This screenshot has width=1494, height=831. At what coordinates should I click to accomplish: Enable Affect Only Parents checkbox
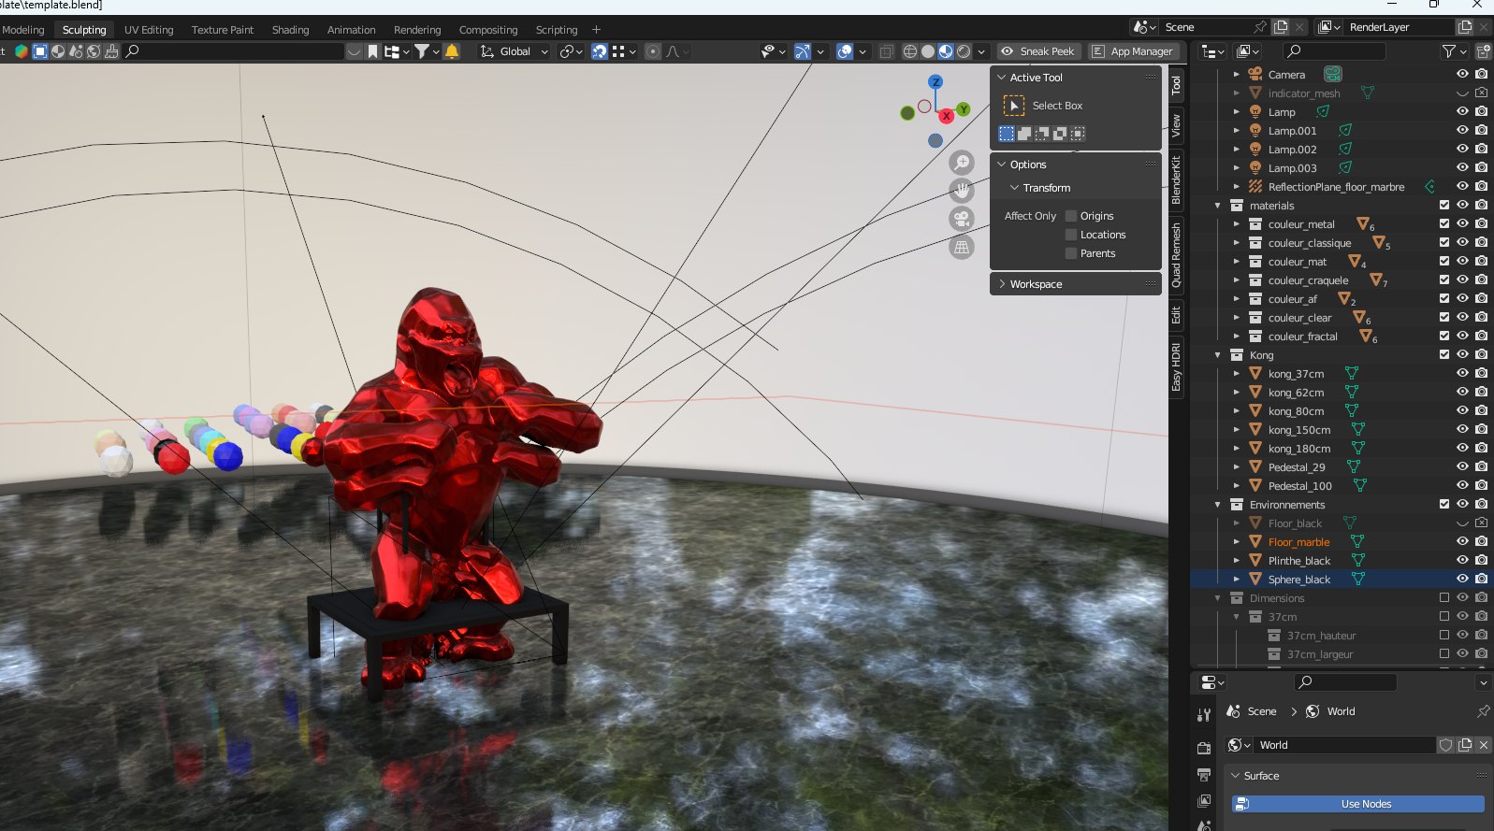coord(1071,253)
